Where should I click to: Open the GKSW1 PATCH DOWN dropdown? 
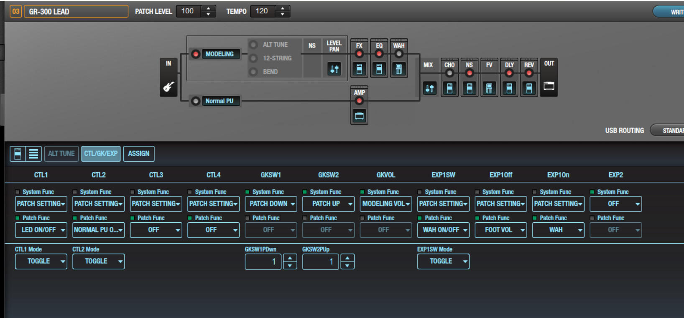coord(271,204)
